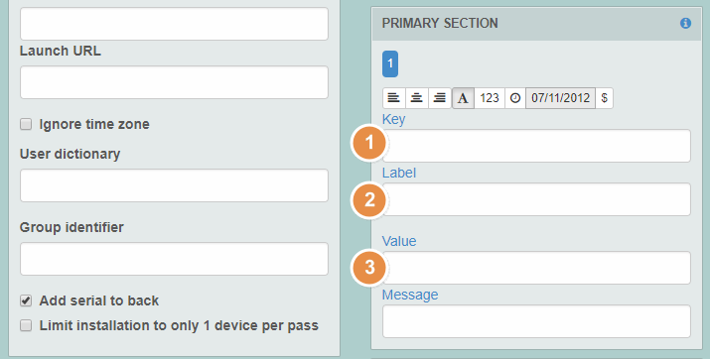The image size is (710, 359).
Task: Uncheck Add serial to back
Action: pos(26,300)
